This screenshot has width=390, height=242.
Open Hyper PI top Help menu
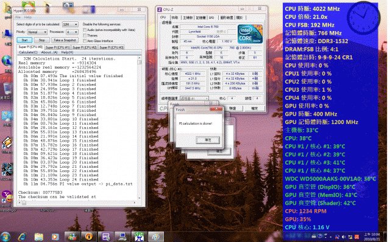[x=27, y=18]
